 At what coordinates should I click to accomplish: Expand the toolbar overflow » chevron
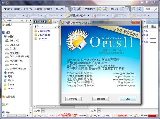coord(156,14)
